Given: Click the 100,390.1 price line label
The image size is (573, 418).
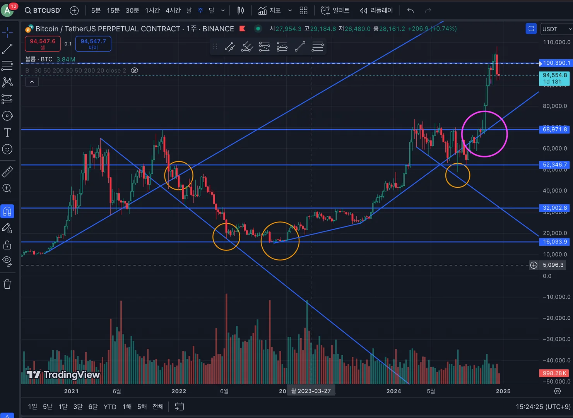Looking at the screenshot, I should click(556, 63).
